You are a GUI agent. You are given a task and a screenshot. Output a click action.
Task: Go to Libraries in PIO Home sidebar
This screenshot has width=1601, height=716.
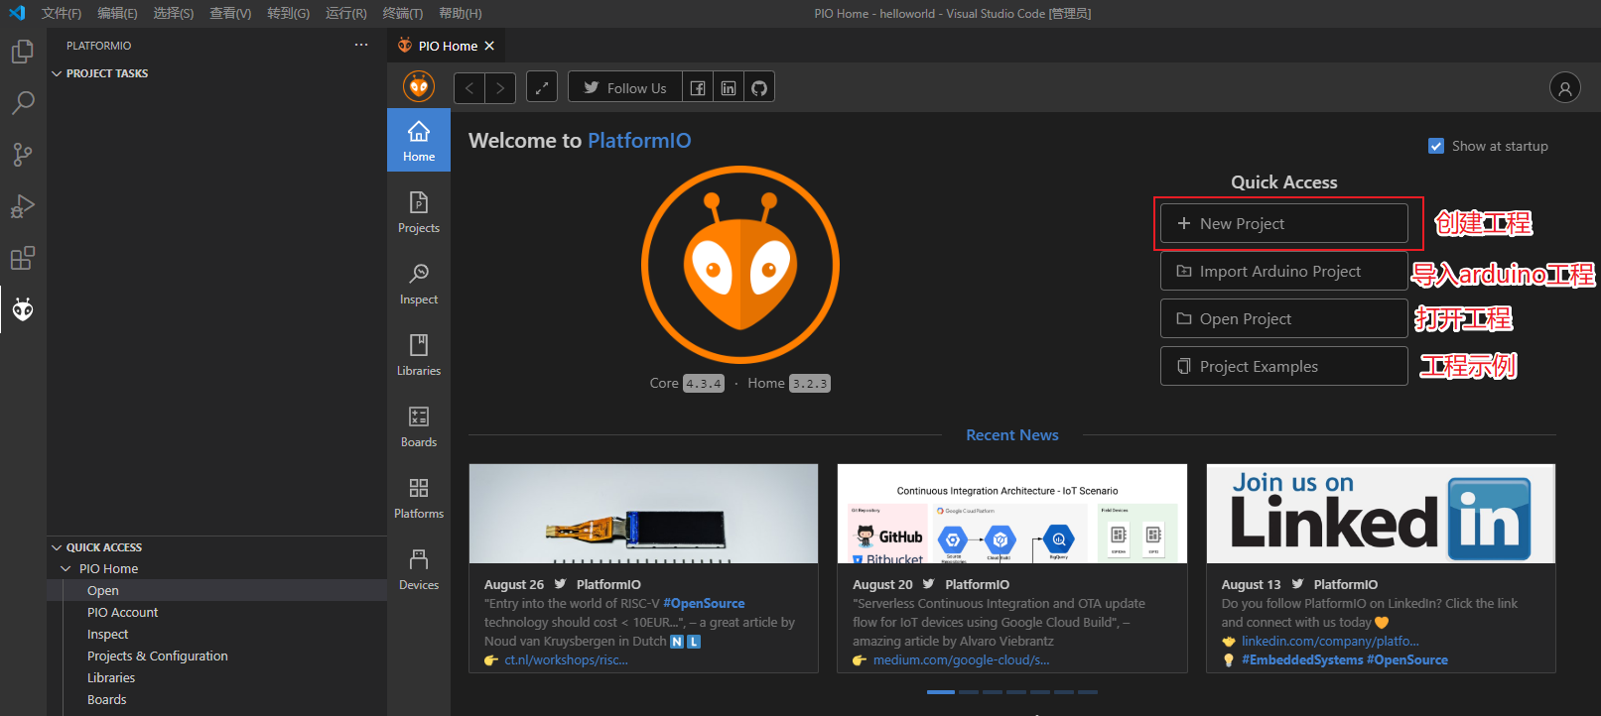point(419,355)
